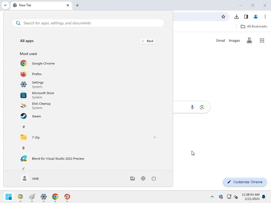Click the Back button in All apps

pyautogui.click(x=148, y=41)
